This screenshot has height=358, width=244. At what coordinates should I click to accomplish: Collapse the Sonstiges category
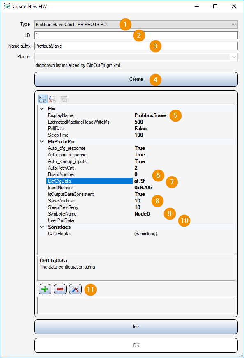coord(42,227)
